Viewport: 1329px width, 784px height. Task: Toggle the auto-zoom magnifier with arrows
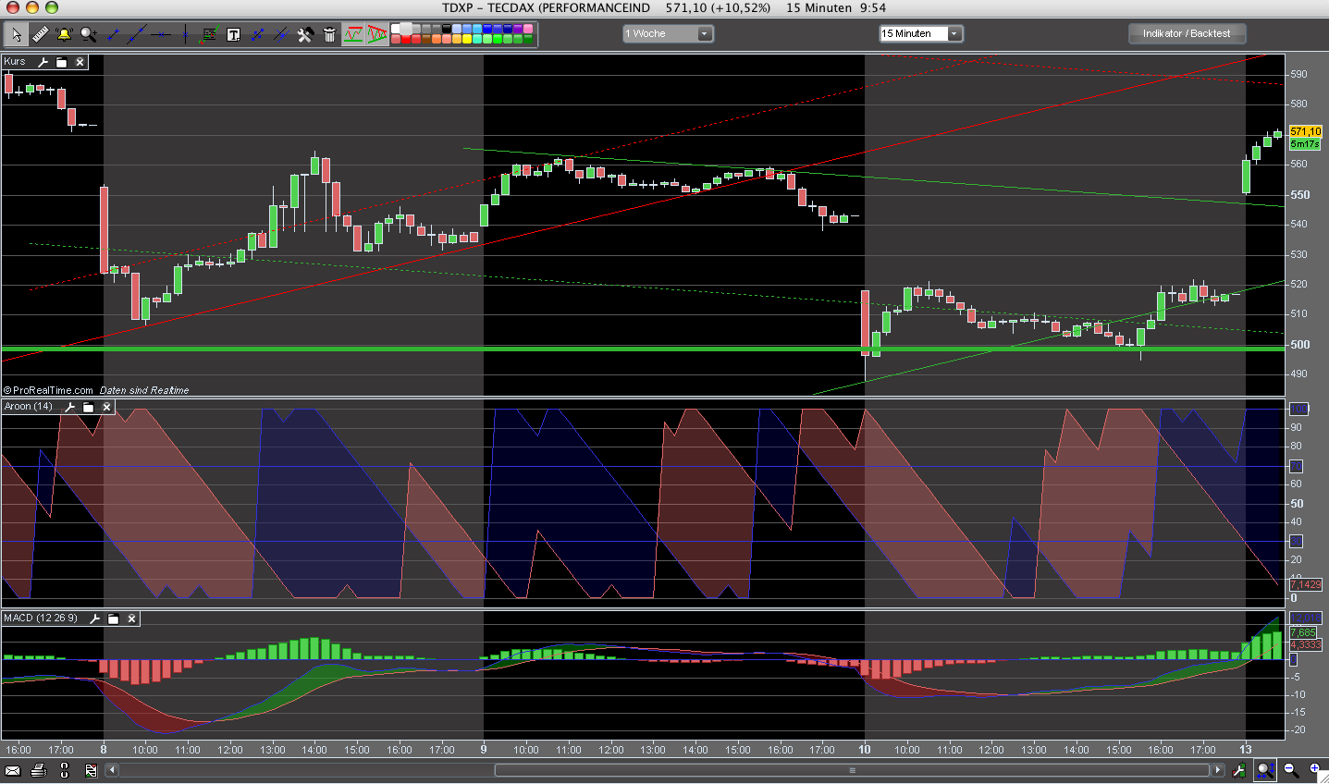pos(1265,770)
